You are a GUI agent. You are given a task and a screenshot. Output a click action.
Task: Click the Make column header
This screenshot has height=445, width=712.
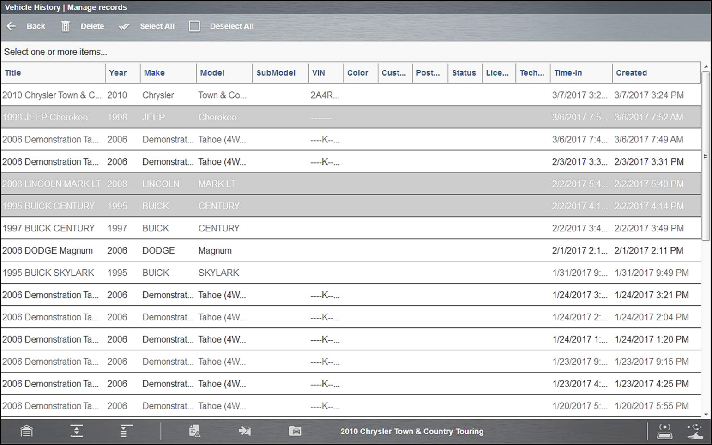[154, 73]
